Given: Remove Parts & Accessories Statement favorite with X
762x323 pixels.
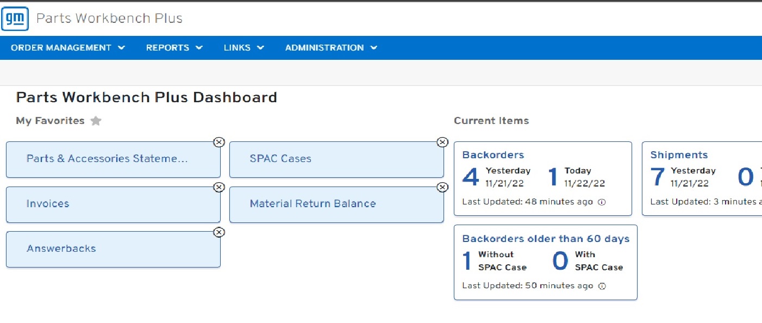Looking at the screenshot, I should (218, 142).
